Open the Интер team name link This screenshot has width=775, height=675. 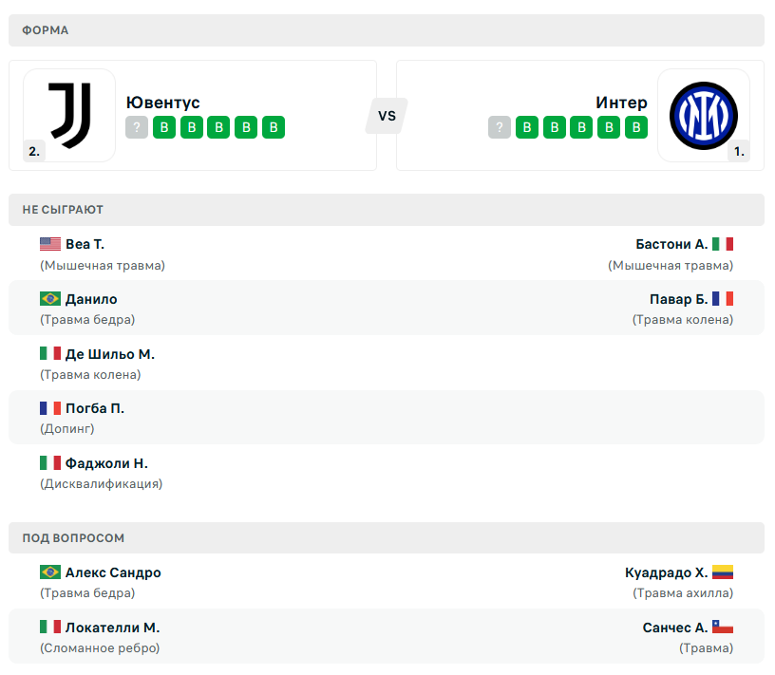coord(621,103)
